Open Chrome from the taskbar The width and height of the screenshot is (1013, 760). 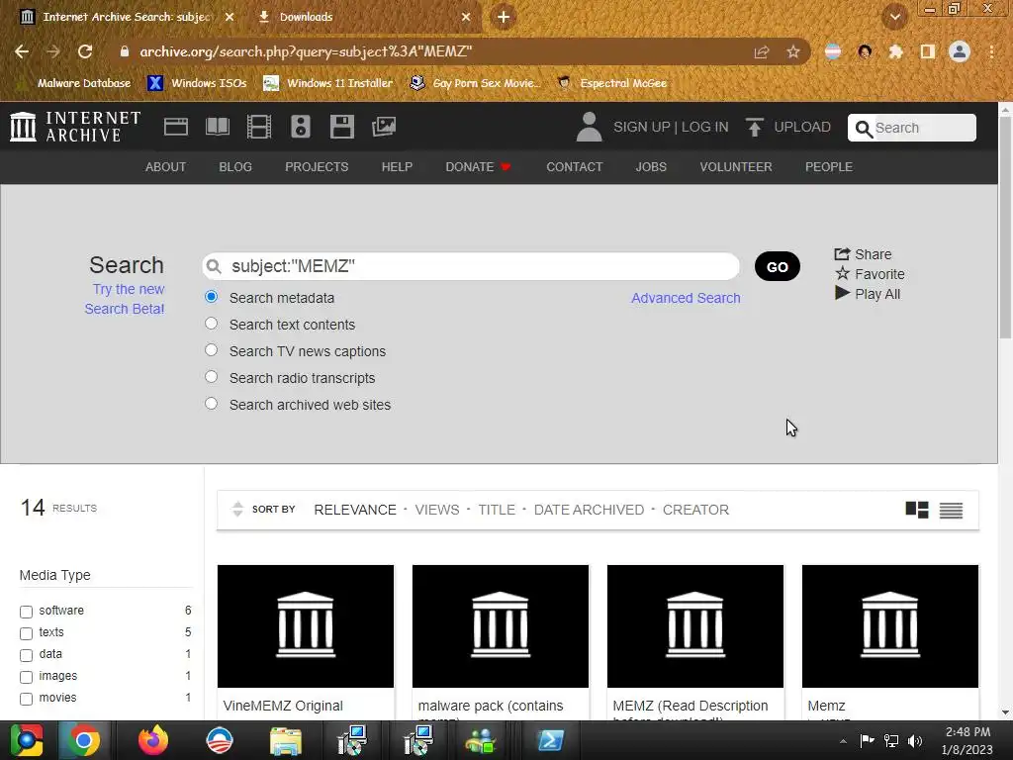click(x=83, y=740)
